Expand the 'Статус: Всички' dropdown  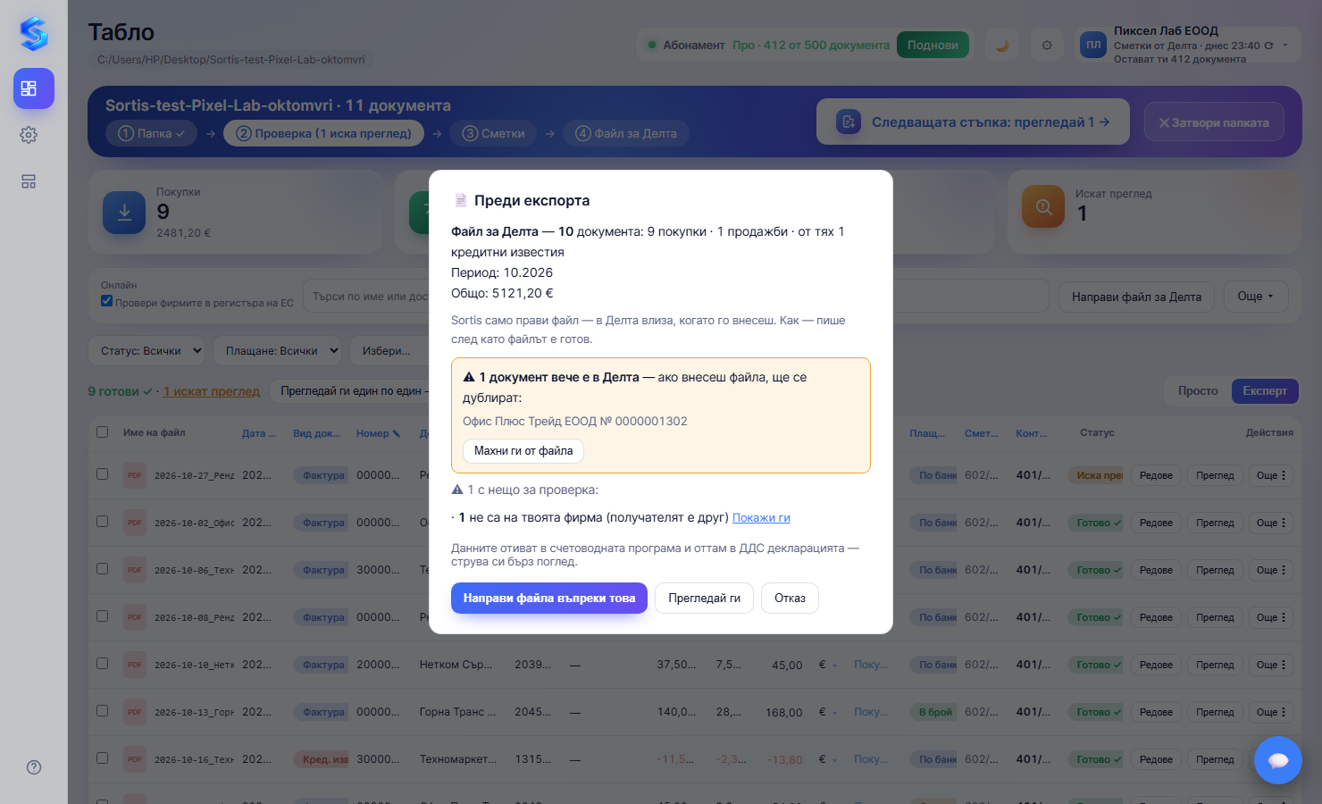coord(147,350)
